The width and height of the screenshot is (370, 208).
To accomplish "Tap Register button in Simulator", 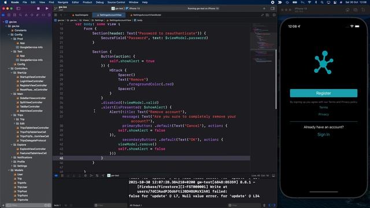I will click(324, 93).
